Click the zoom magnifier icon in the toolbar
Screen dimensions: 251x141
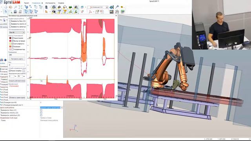point(15,7)
